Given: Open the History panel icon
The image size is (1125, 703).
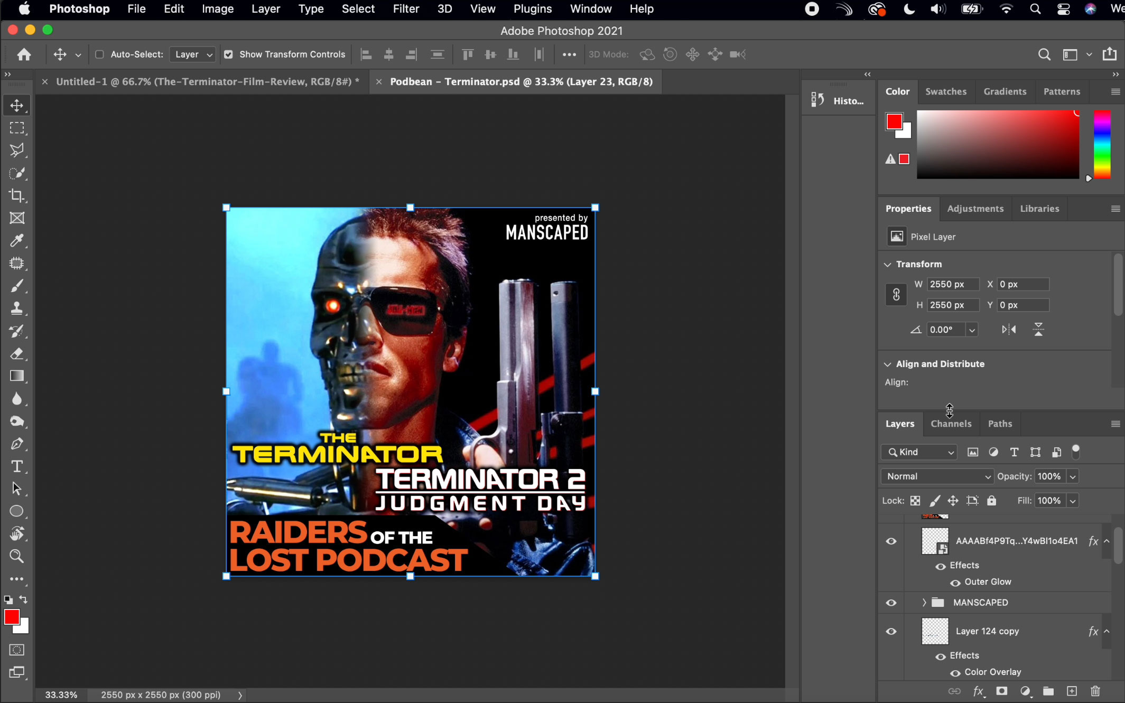Looking at the screenshot, I should click(818, 100).
